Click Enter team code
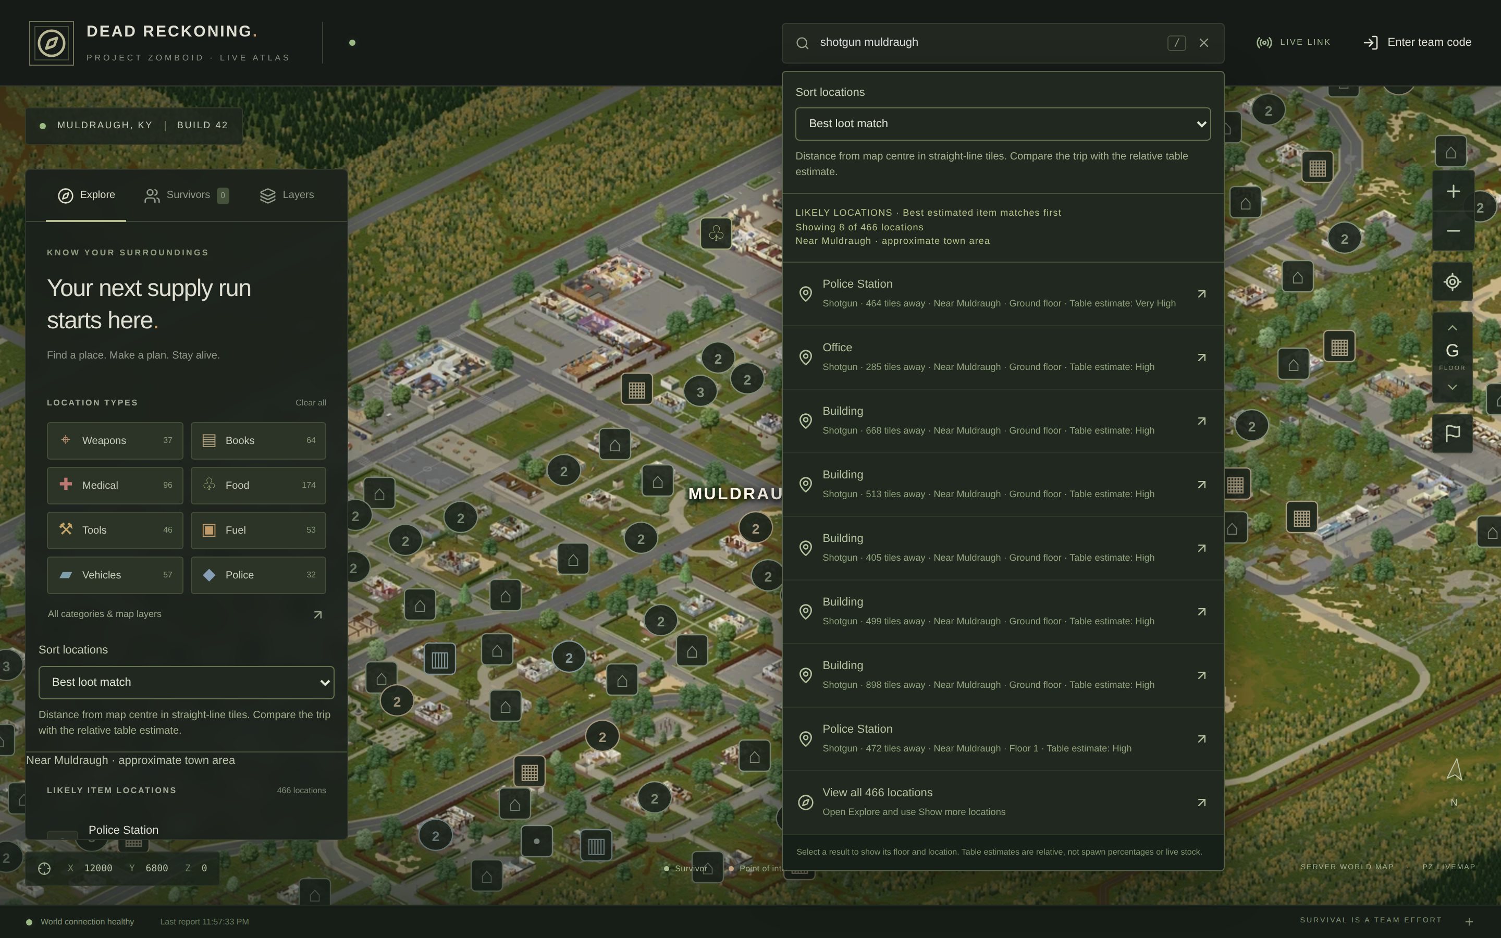 tap(1417, 42)
